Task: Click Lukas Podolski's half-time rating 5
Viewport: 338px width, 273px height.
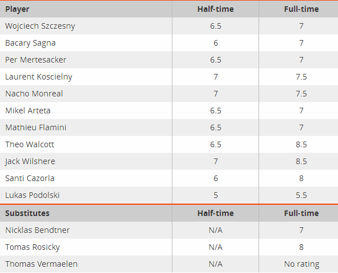Action: coord(216,195)
